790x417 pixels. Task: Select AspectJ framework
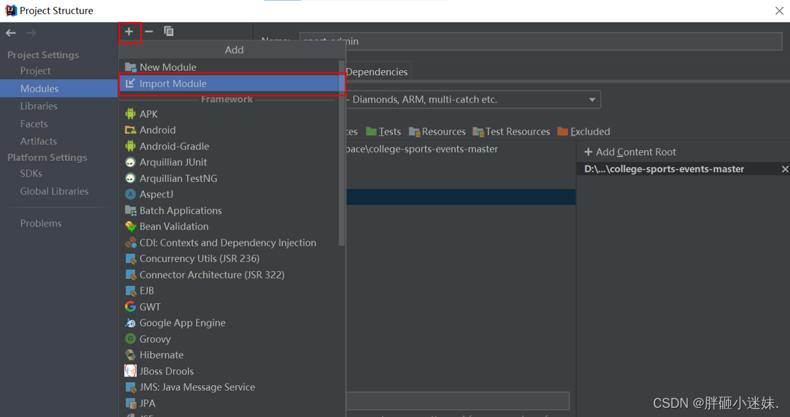click(232, 194)
